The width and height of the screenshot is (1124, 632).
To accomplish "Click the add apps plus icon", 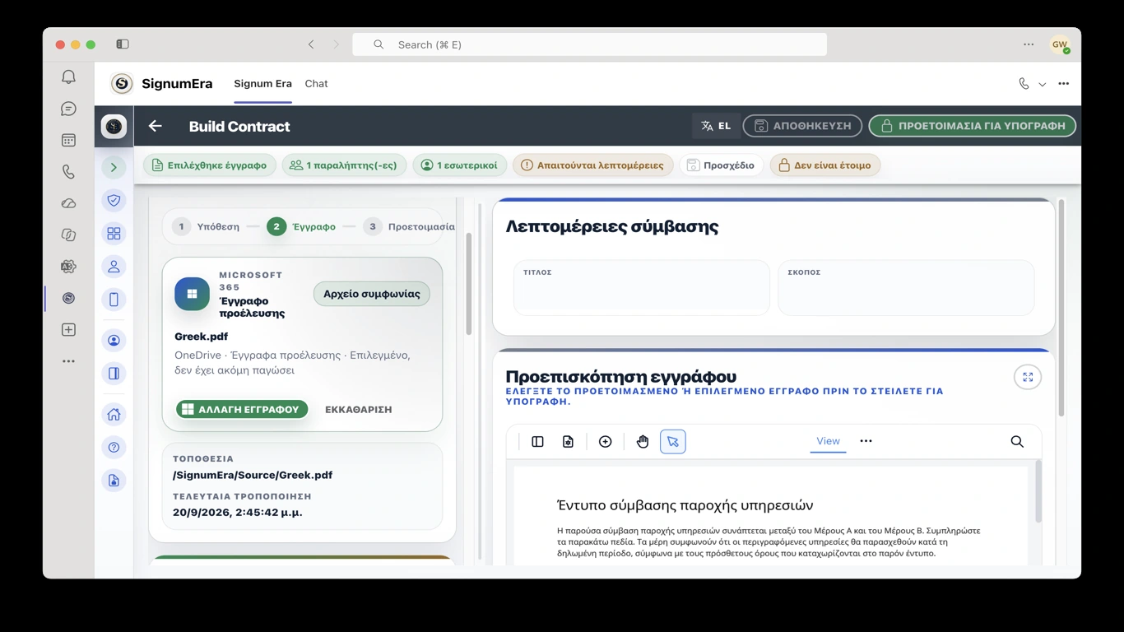I will (68, 330).
